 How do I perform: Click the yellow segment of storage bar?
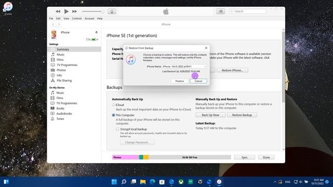tap(146, 157)
